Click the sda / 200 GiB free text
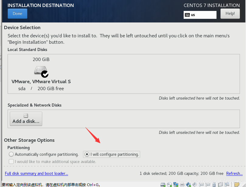 pyautogui.click(x=41, y=88)
